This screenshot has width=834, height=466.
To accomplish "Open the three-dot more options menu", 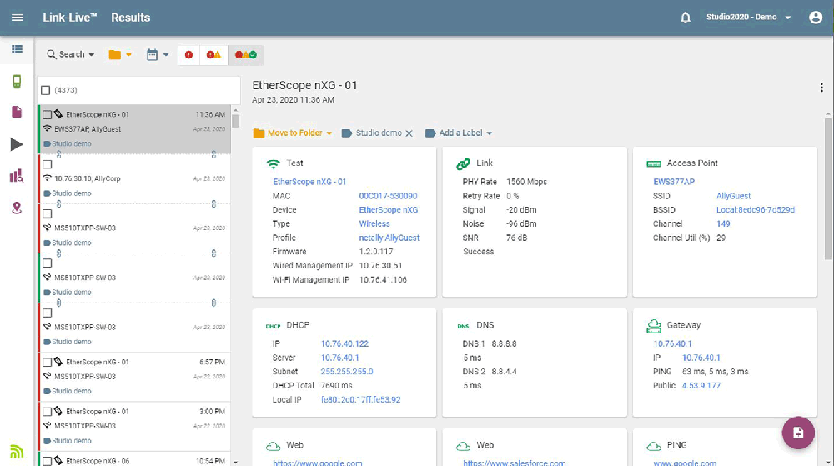I will click(x=821, y=88).
